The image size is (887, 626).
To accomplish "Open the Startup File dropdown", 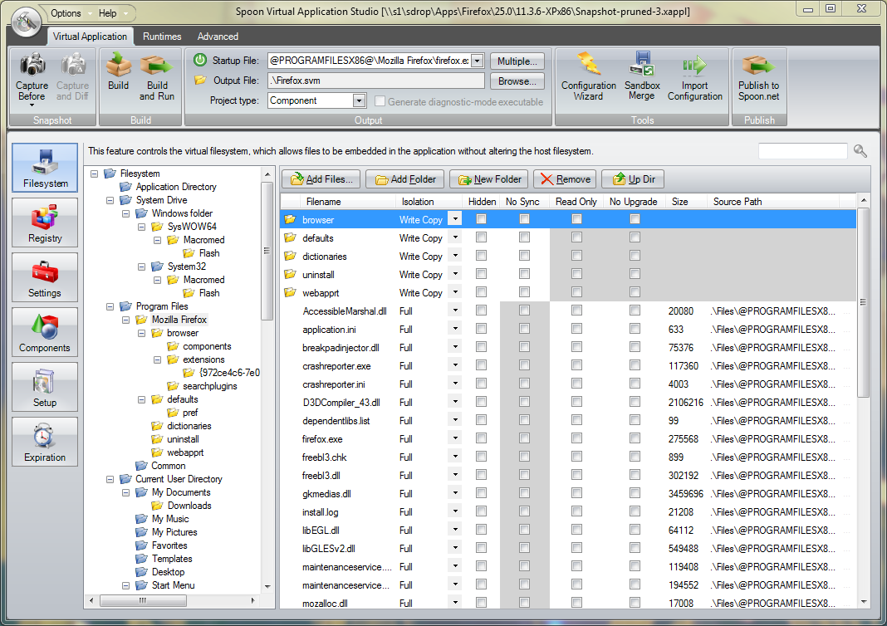I will coord(477,61).
